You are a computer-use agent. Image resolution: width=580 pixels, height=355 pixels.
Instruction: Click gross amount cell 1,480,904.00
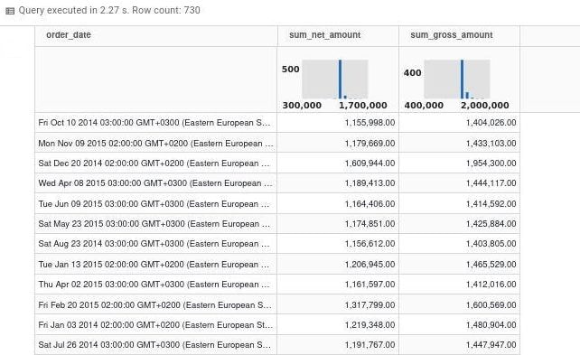(x=460, y=325)
